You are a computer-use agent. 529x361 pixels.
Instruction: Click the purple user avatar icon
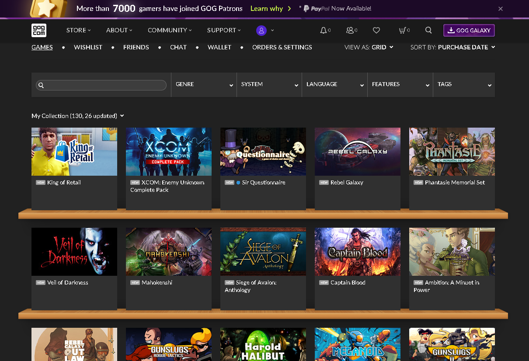click(261, 30)
